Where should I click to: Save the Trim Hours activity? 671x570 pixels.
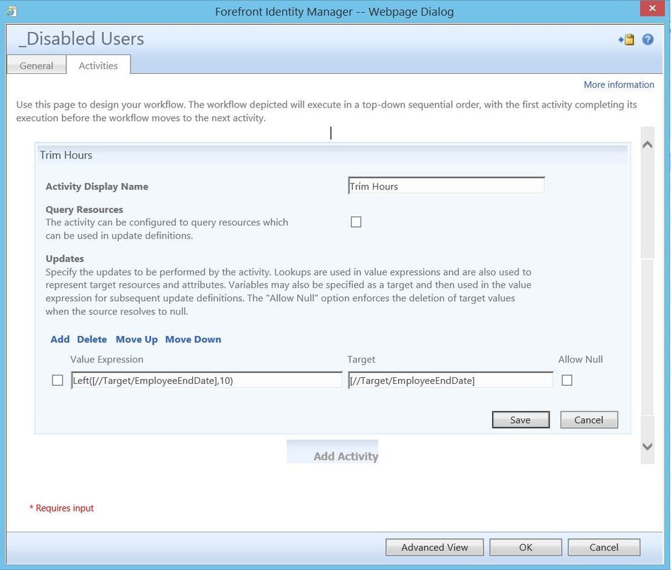click(521, 419)
